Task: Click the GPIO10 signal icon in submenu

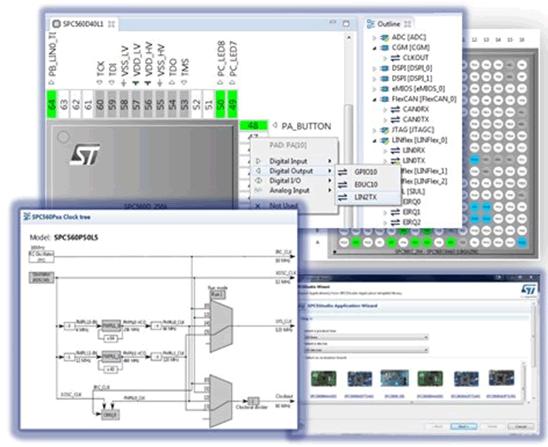Action: 343,172
